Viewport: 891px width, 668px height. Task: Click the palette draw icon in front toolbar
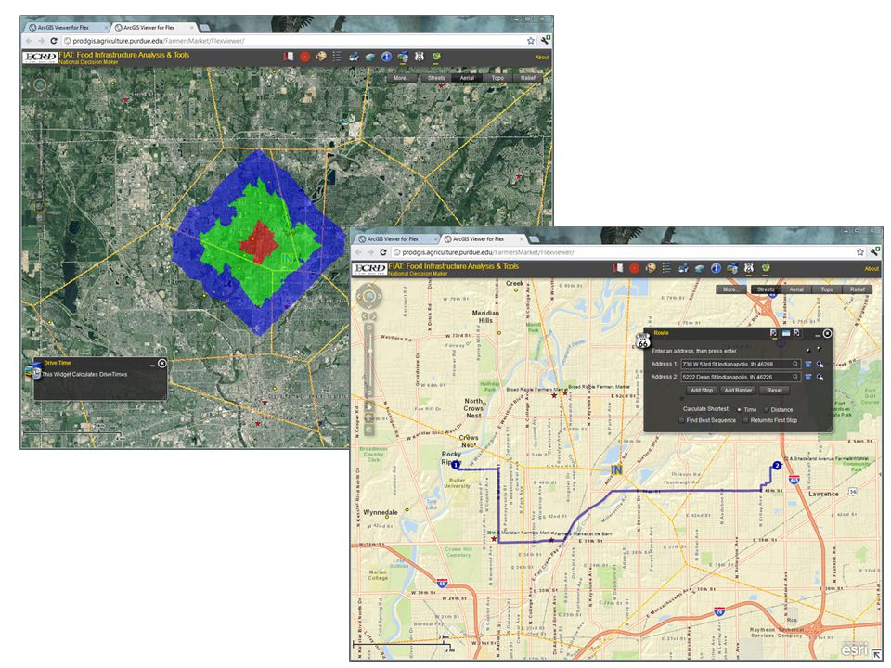point(651,267)
